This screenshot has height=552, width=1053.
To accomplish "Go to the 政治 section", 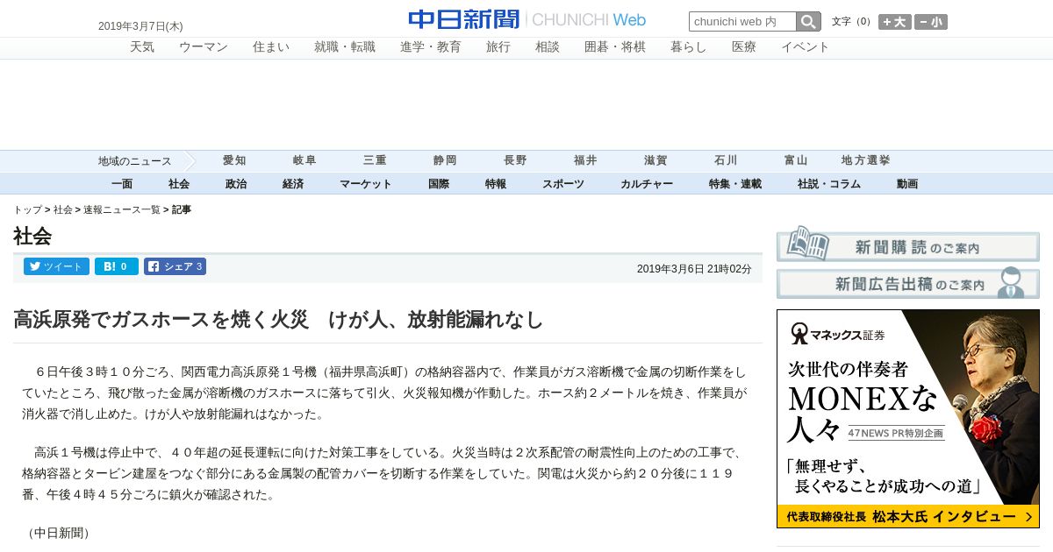I will tap(236, 184).
